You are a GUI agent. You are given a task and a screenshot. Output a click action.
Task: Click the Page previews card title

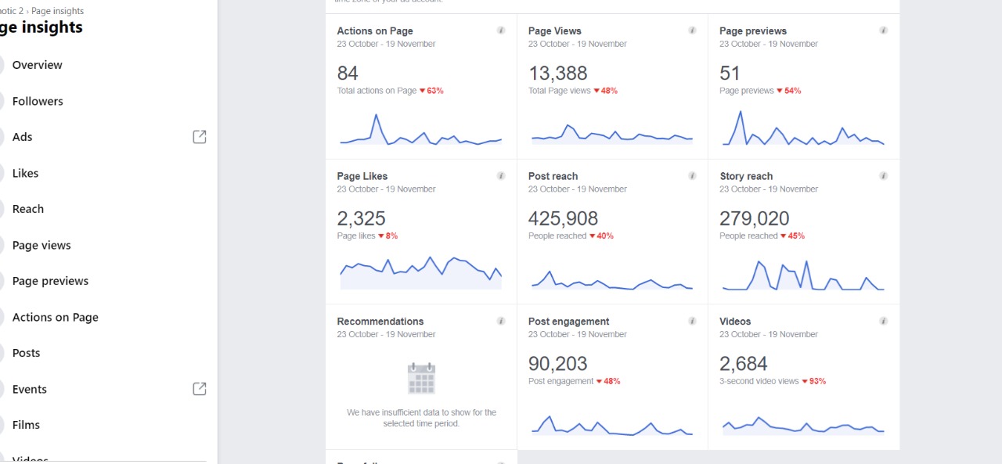click(x=753, y=31)
